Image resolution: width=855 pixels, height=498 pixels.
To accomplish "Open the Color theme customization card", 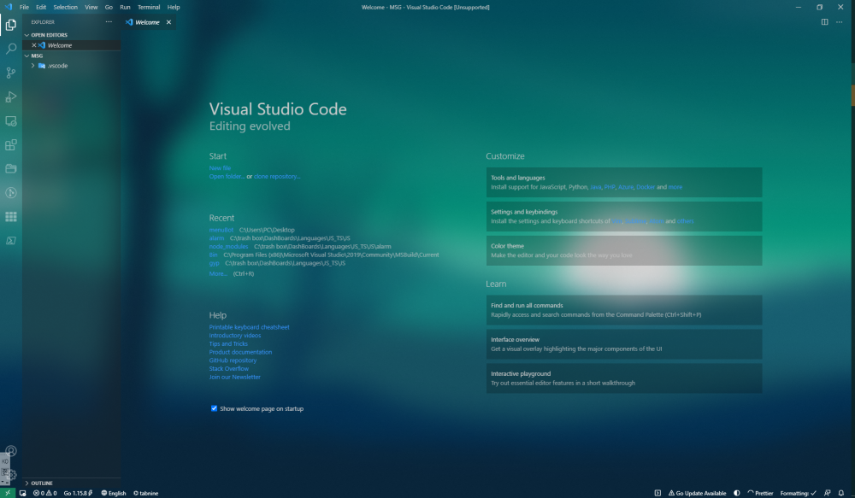I will point(624,250).
